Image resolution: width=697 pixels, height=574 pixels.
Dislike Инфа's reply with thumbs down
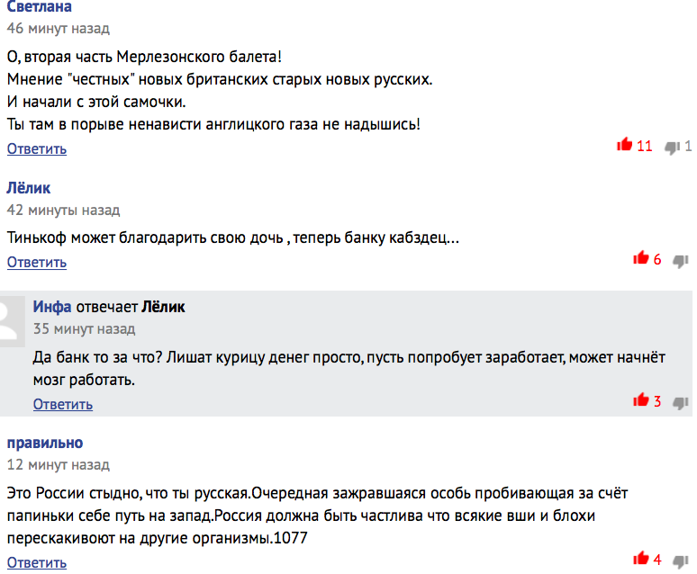tap(681, 403)
